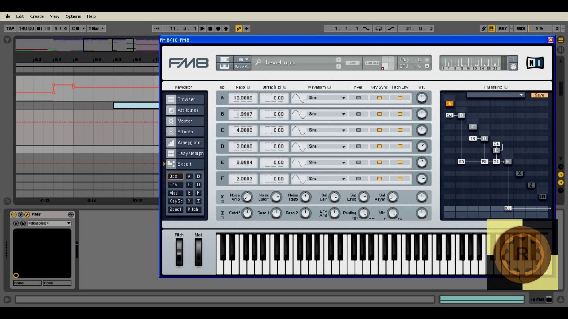Arm the transport record button

[218, 28]
